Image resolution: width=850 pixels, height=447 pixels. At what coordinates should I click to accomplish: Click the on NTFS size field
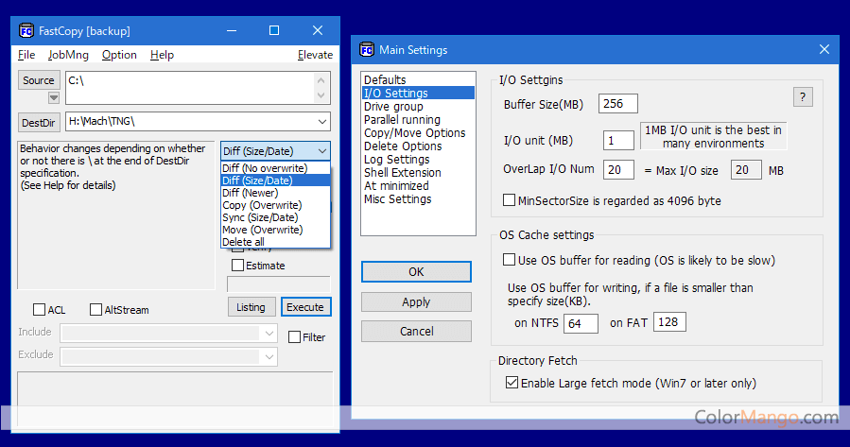tap(581, 323)
